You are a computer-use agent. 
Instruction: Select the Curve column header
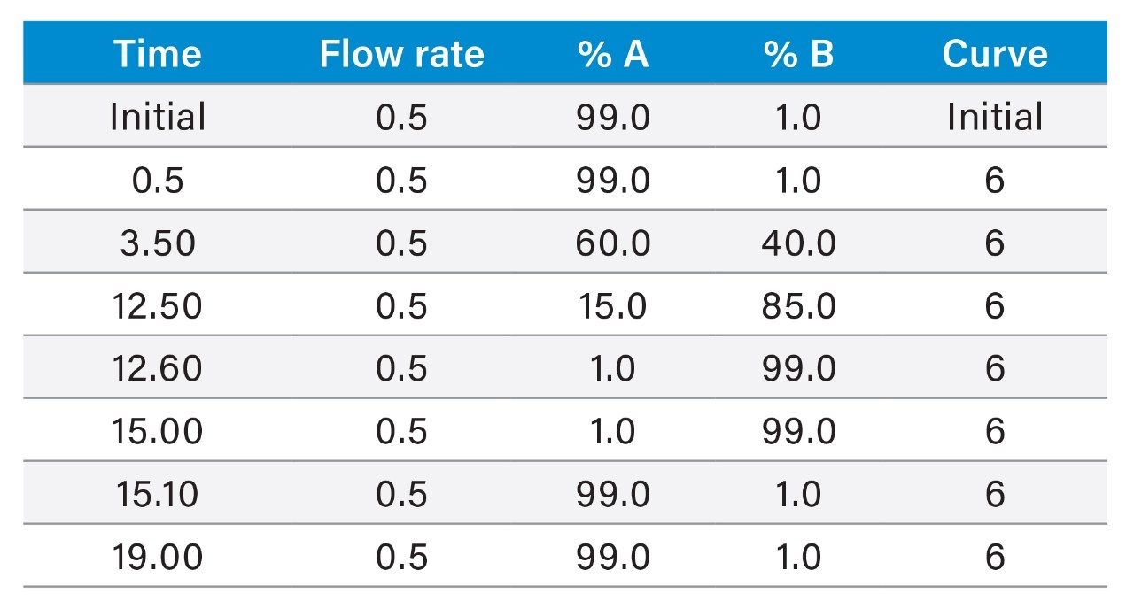click(x=995, y=55)
